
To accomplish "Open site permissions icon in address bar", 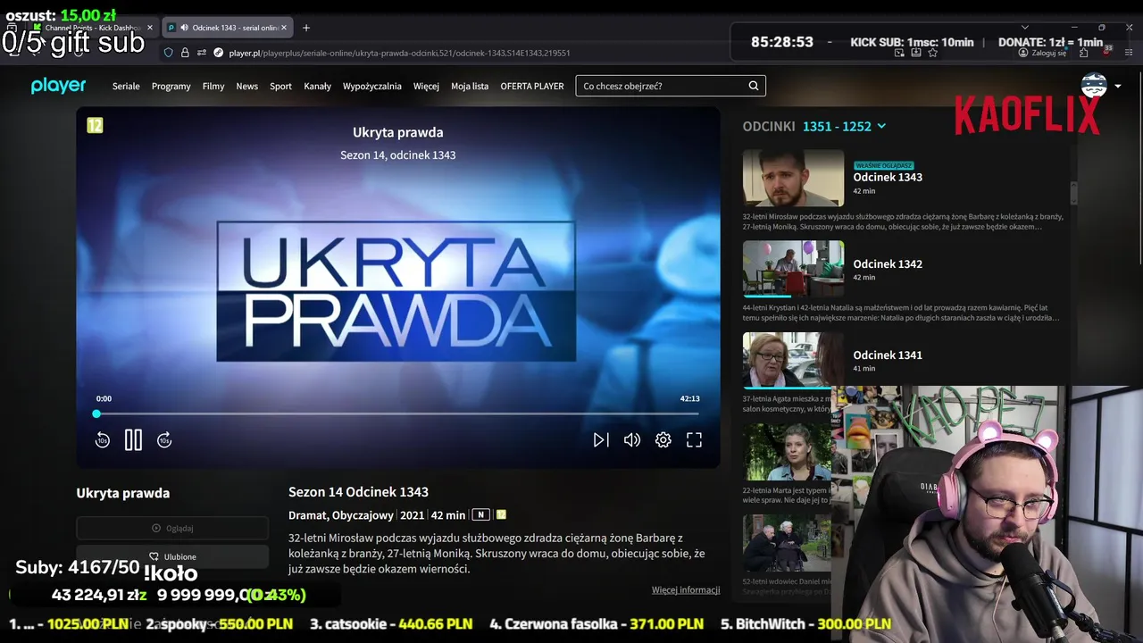I will pyautogui.click(x=202, y=53).
